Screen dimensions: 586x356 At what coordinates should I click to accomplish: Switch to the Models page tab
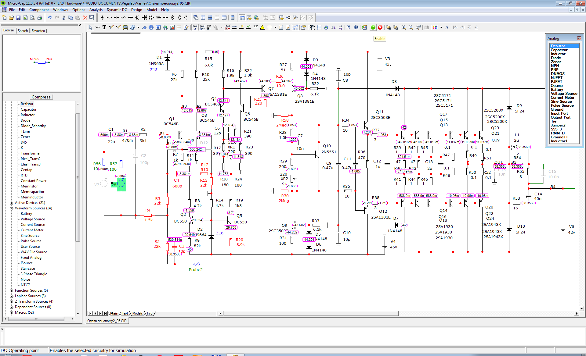tap(137, 313)
